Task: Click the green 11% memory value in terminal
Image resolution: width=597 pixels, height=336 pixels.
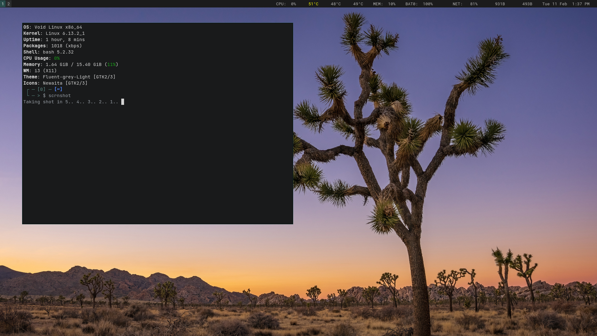Action: click(x=111, y=64)
